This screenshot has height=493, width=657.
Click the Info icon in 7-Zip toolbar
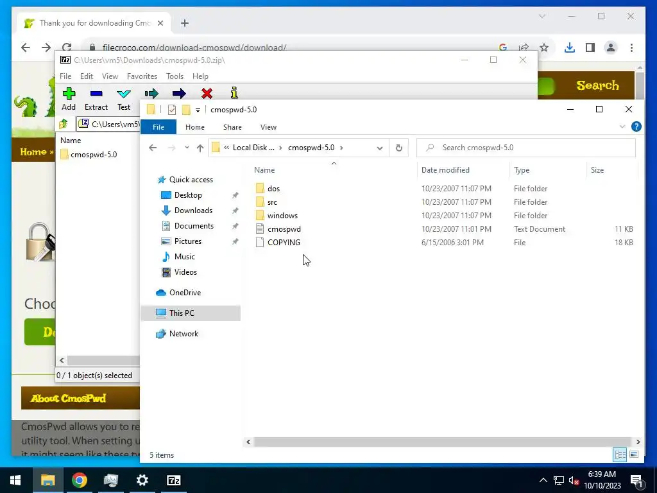pyautogui.click(x=234, y=92)
